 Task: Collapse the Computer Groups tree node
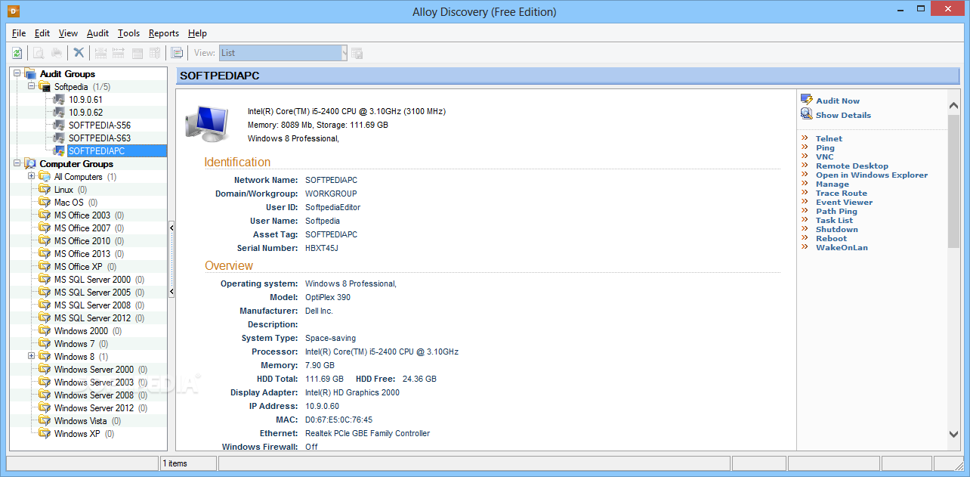(x=17, y=164)
